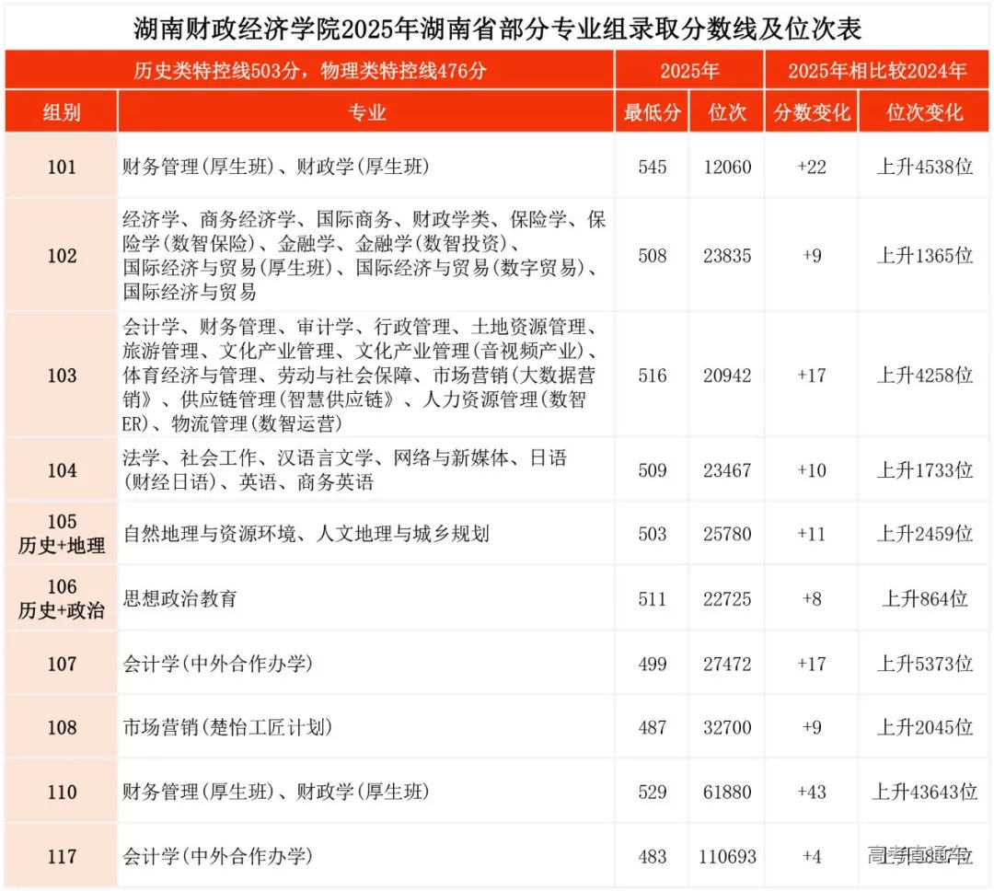Click the table title 湖南财政经济学院2025年录取分数线
This screenshot has width=994, height=891.
pyautogui.click(x=497, y=29)
